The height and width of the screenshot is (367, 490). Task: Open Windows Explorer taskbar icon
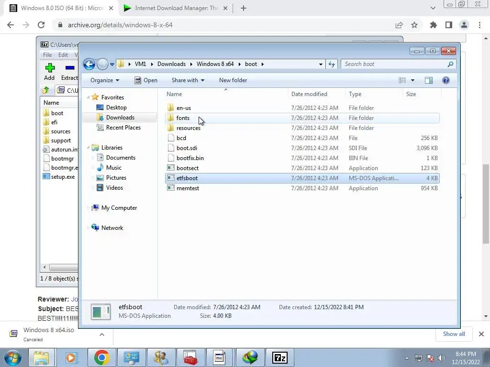pyautogui.click(x=42, y=357)
